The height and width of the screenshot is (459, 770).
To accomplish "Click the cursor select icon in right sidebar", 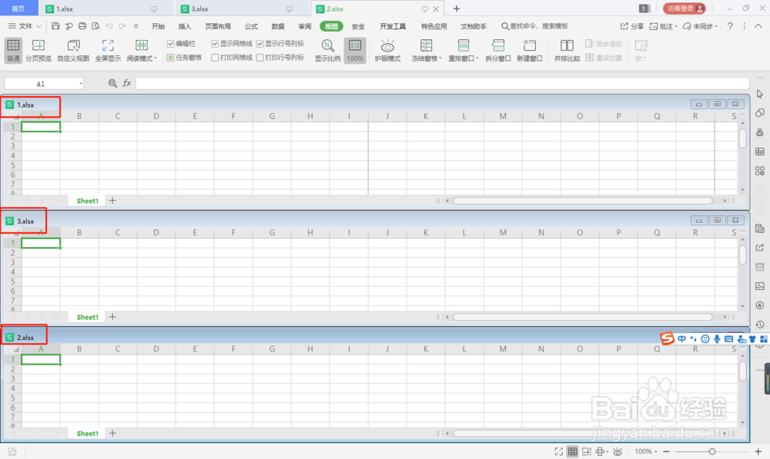I will 760,94.
